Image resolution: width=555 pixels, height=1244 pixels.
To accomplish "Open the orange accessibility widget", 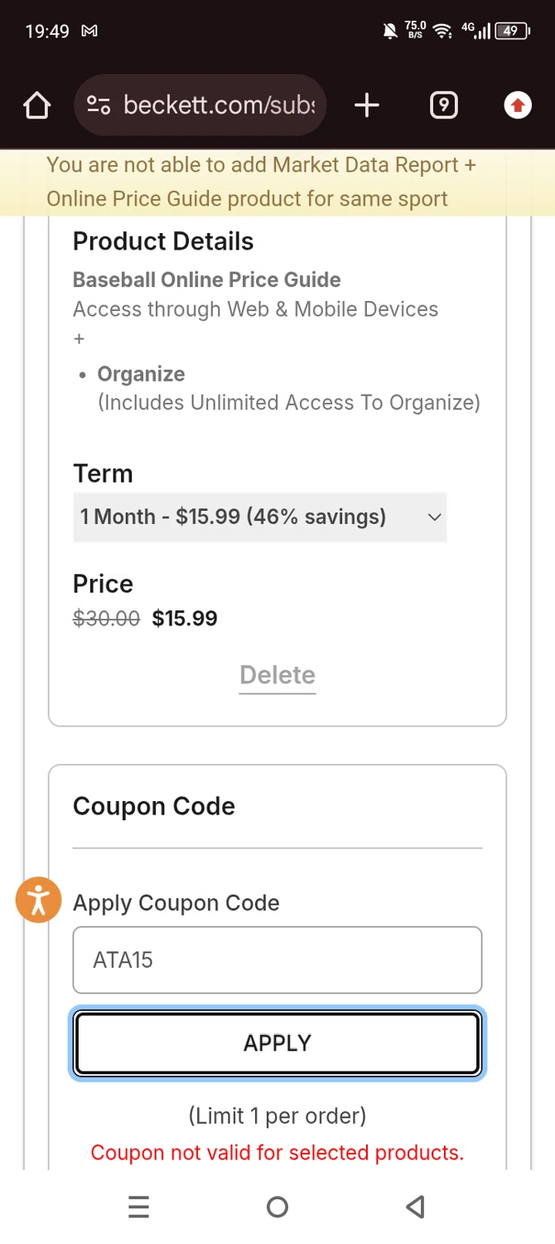I will 38,900.
